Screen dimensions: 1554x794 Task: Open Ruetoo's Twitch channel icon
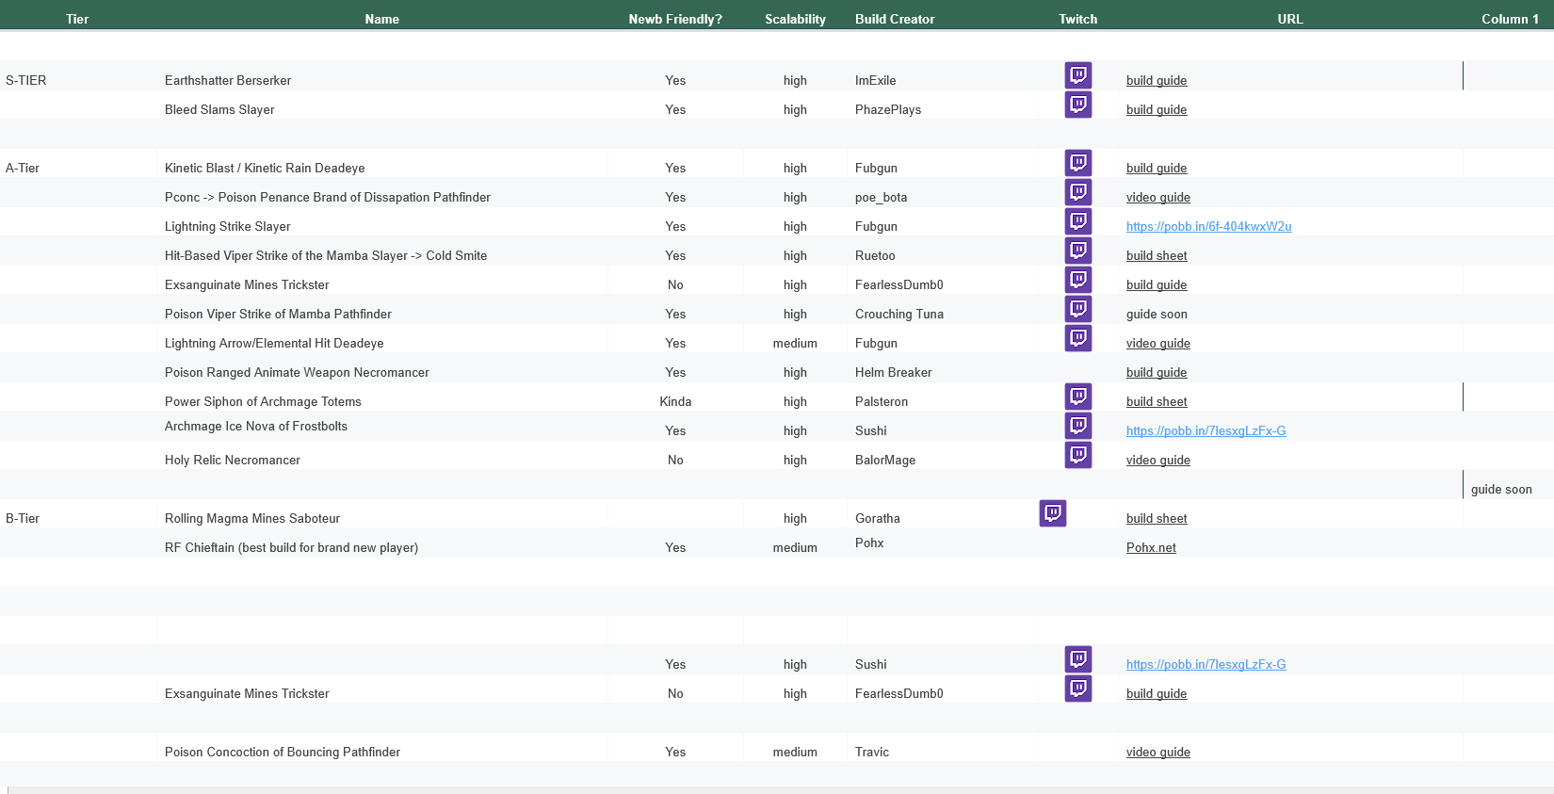click(1078, 251)
